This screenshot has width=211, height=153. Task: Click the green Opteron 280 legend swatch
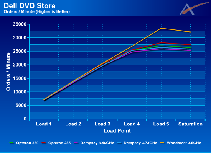[12, 143]
